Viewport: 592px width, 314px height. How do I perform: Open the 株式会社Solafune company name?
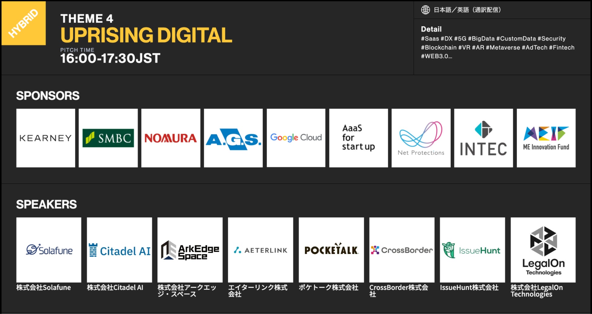coord(43,287)
